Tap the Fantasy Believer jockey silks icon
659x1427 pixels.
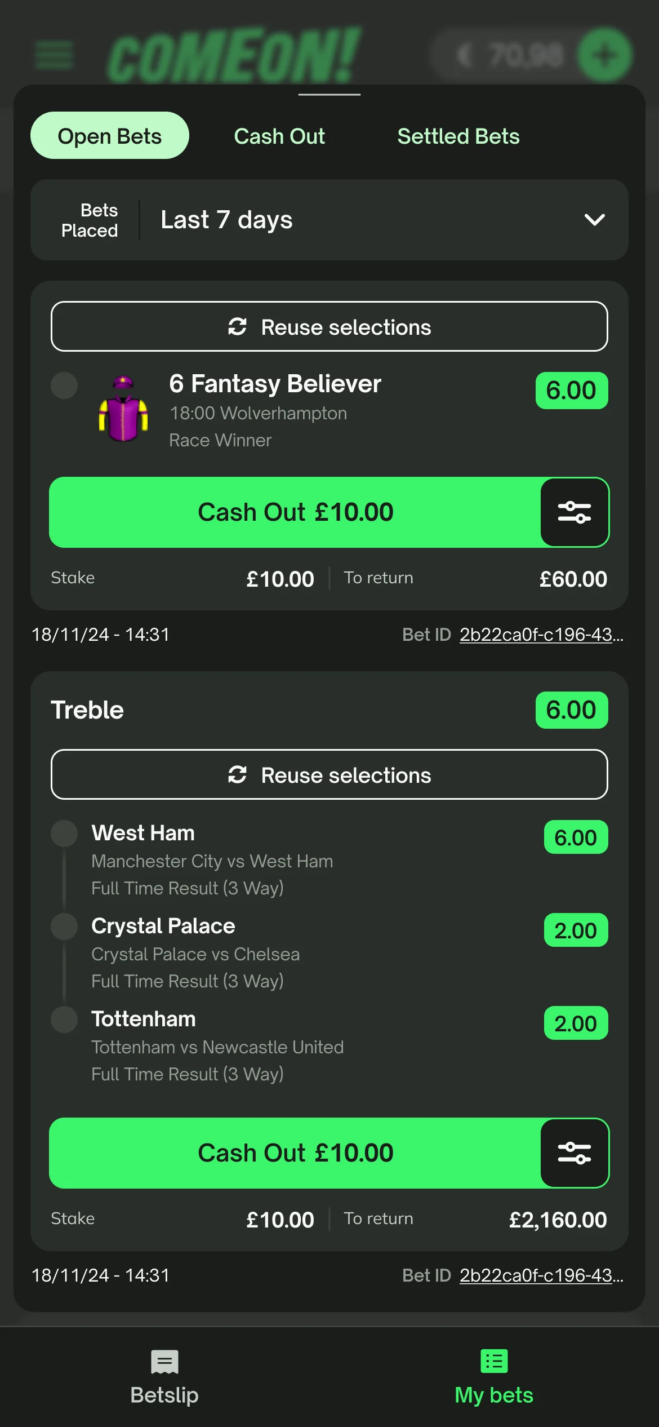(123, 409)
